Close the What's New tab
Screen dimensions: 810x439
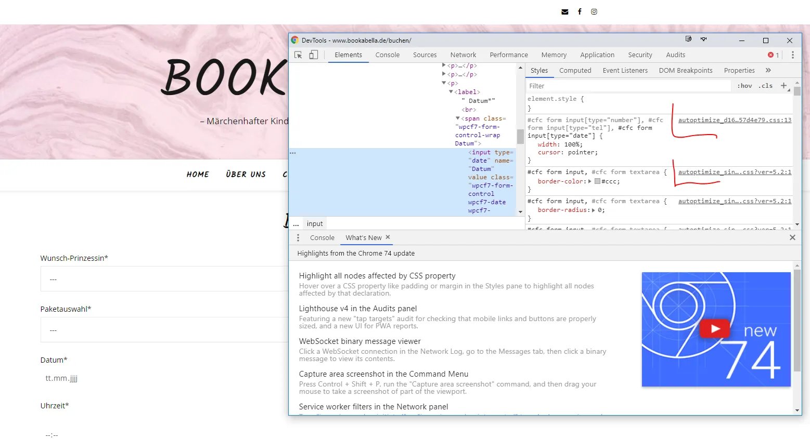tap(388, 237)
